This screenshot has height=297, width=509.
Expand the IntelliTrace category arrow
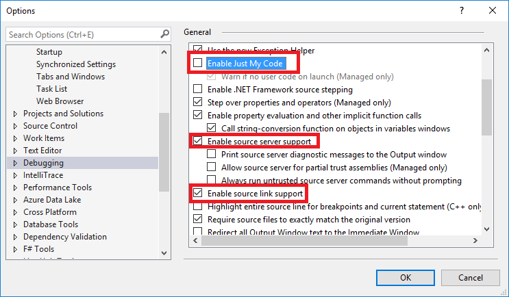pyautogui.click(x=16, y=175)
